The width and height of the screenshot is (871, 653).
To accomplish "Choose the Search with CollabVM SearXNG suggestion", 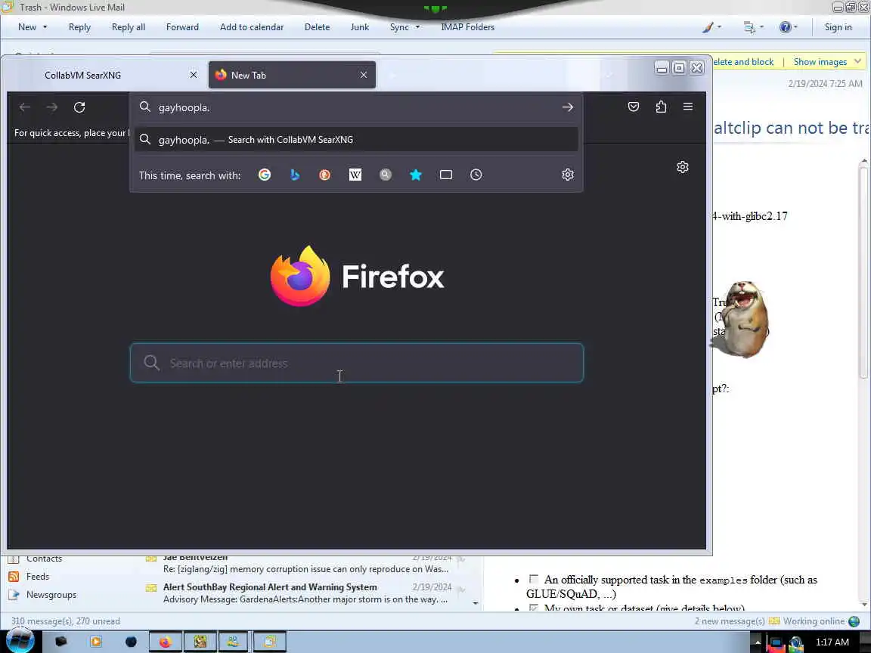I will pos(356,139).
